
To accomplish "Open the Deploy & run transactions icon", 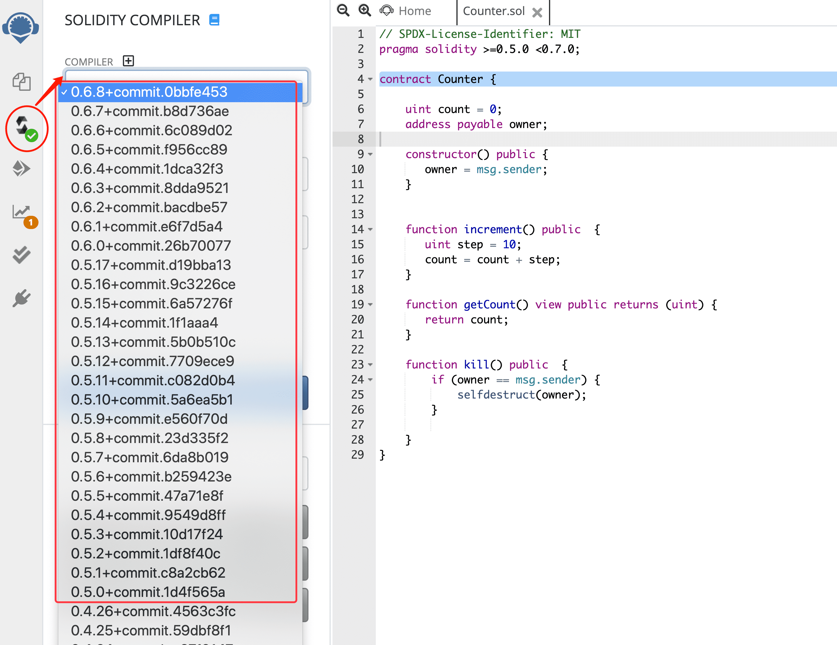I will (x=21, y=169).
